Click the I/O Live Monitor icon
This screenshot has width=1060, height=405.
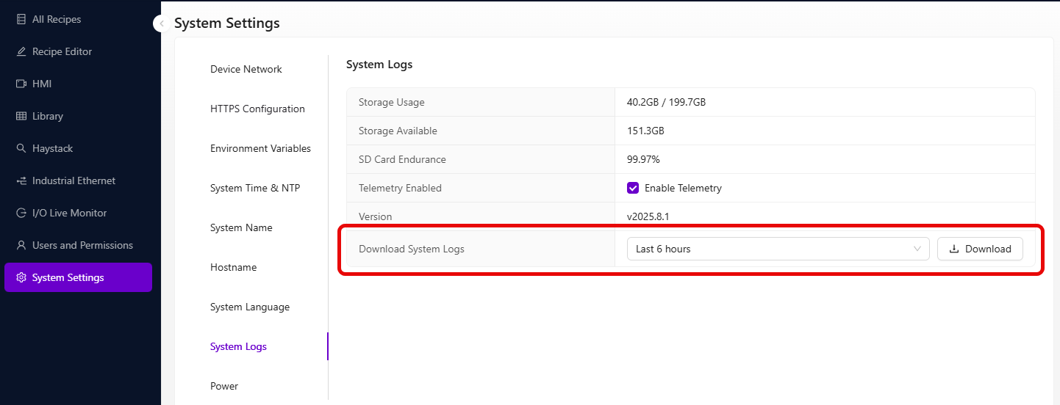21,213
